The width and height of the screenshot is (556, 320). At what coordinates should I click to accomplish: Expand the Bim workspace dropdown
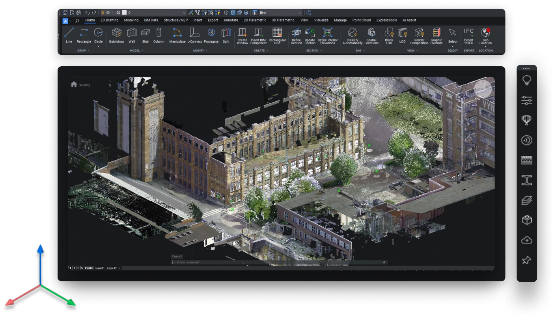pyautogui.click(x=299, y=13)
